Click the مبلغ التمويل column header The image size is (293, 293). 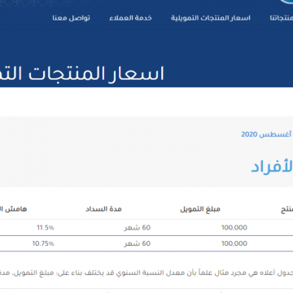click(x=200, y=209)
